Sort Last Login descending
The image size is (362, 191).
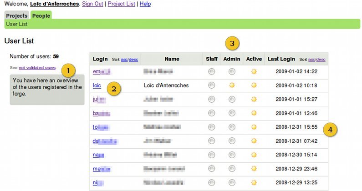[x=321, y=60]
